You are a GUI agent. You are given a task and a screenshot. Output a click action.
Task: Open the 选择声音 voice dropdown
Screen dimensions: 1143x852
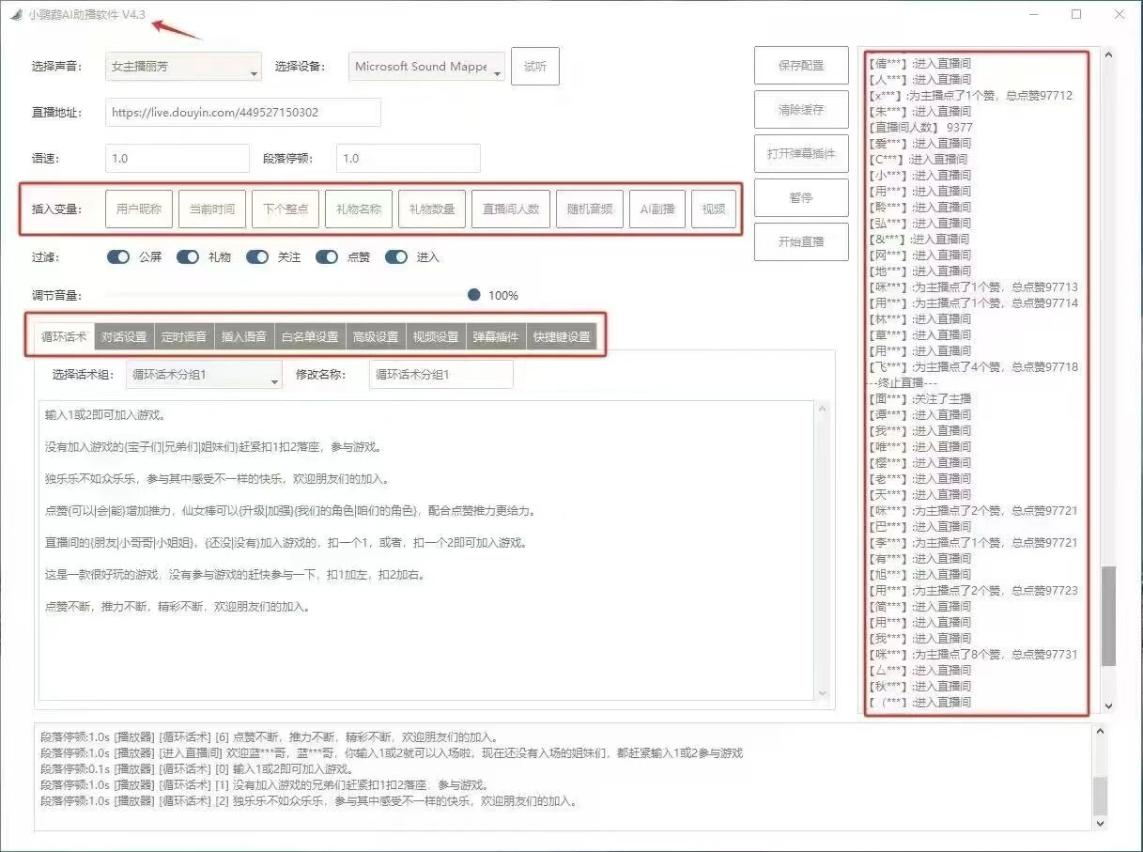183,68
